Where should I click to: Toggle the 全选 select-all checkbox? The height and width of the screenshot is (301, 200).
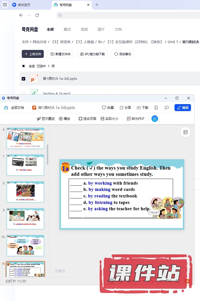pos(23,66)
